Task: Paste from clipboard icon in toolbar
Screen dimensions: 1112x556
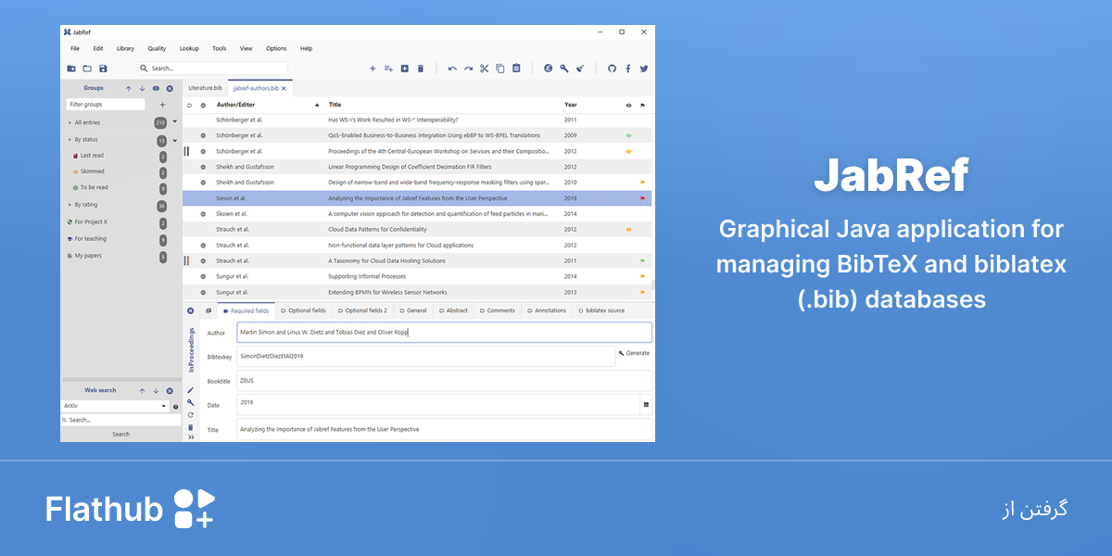Action: (516, 69)
